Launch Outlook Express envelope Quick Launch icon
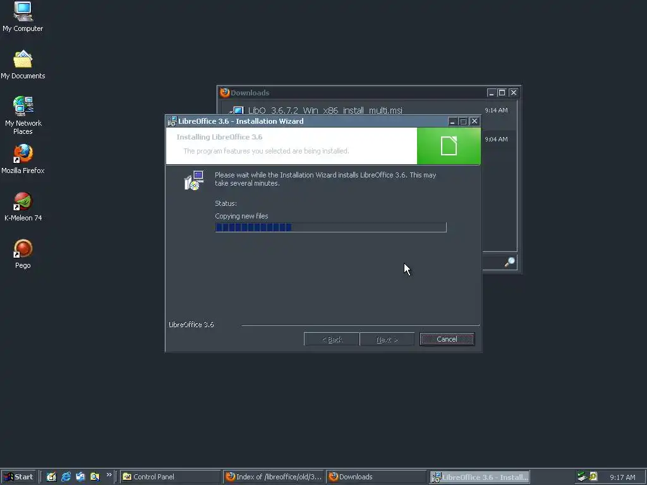 tap(80, 477)
